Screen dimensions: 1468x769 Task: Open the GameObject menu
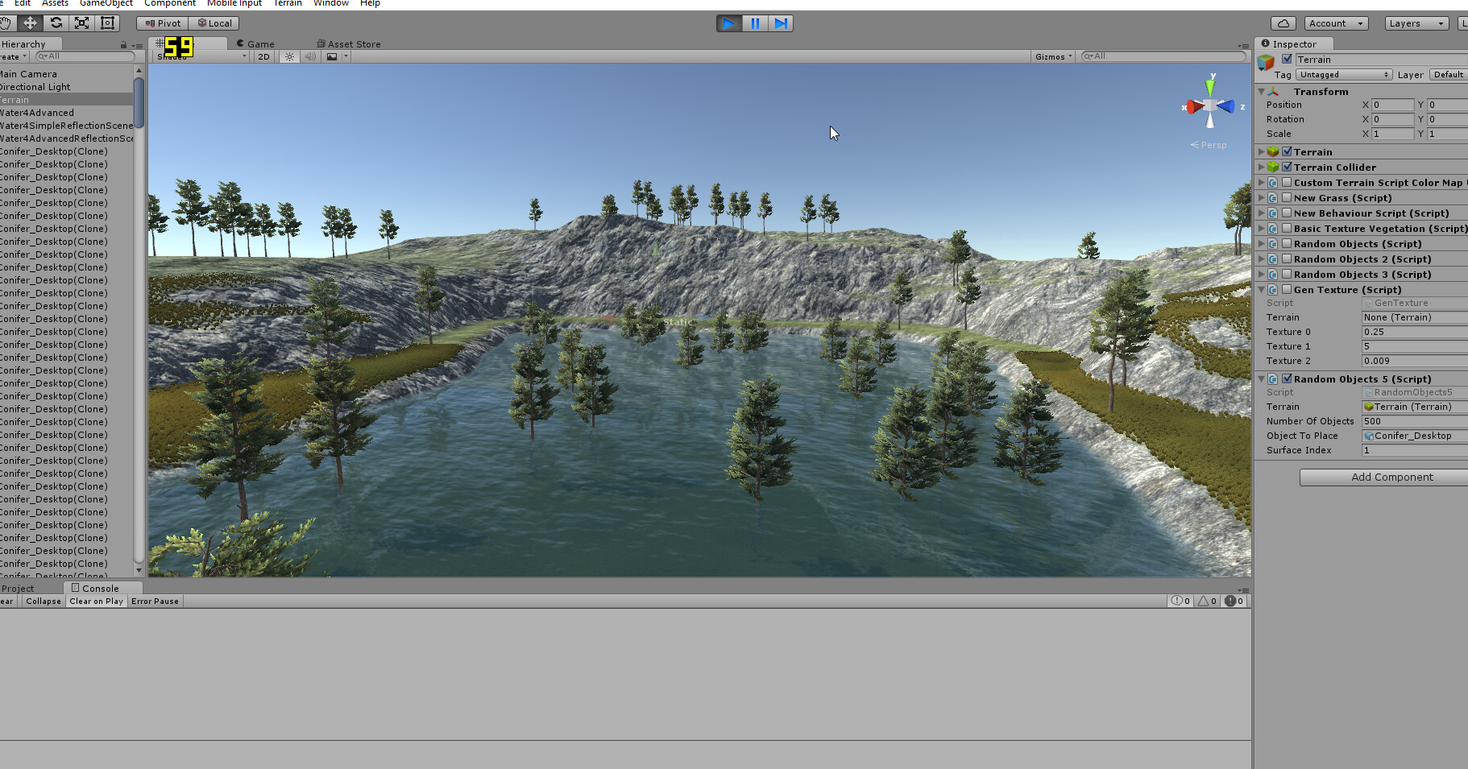click(106, 3)
